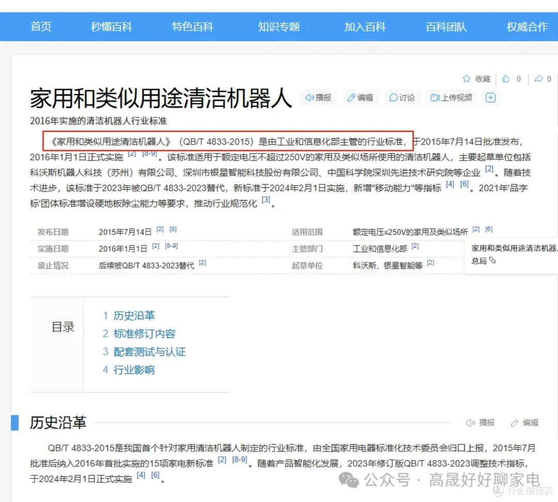Open 加入百科 menu item
This screenshot has height=502, width=558.
coord(365,27)
